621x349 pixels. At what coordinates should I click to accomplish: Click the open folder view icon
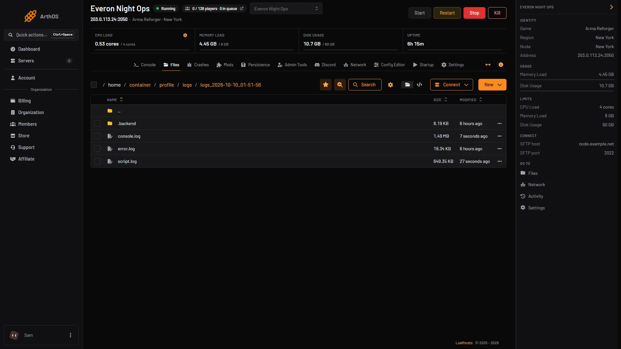point(408,85)
